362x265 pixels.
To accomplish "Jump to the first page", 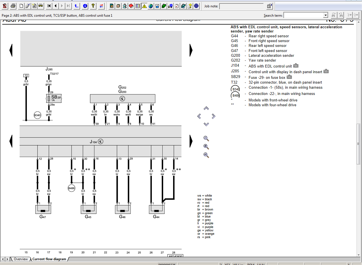I will pos(49,6).
